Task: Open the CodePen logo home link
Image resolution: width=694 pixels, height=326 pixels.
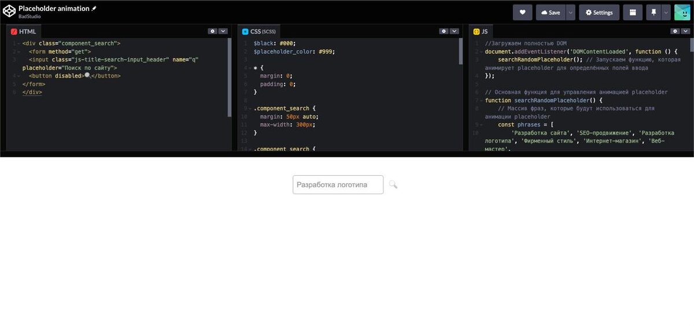Action: tap(9, 12)
